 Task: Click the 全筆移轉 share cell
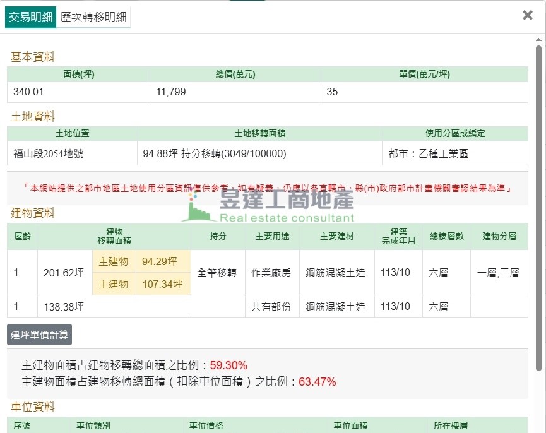[217, 273]
